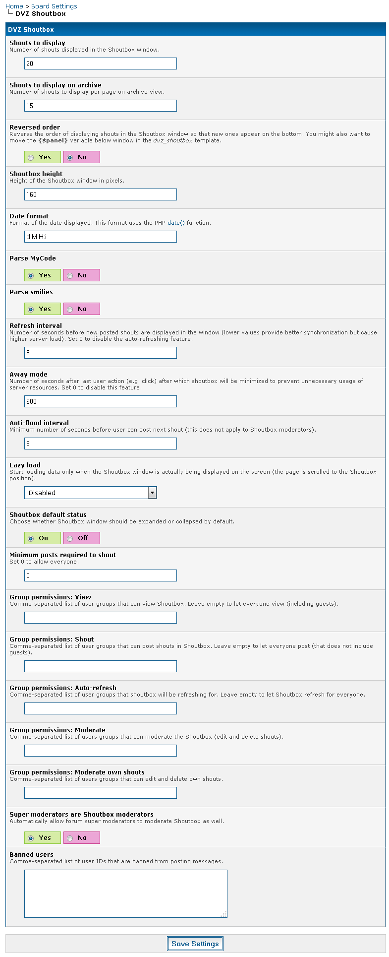The width and height of the screenshot is (389, 957).
Task: Open the Lazy load dropdown
Action: coord(91,493)
